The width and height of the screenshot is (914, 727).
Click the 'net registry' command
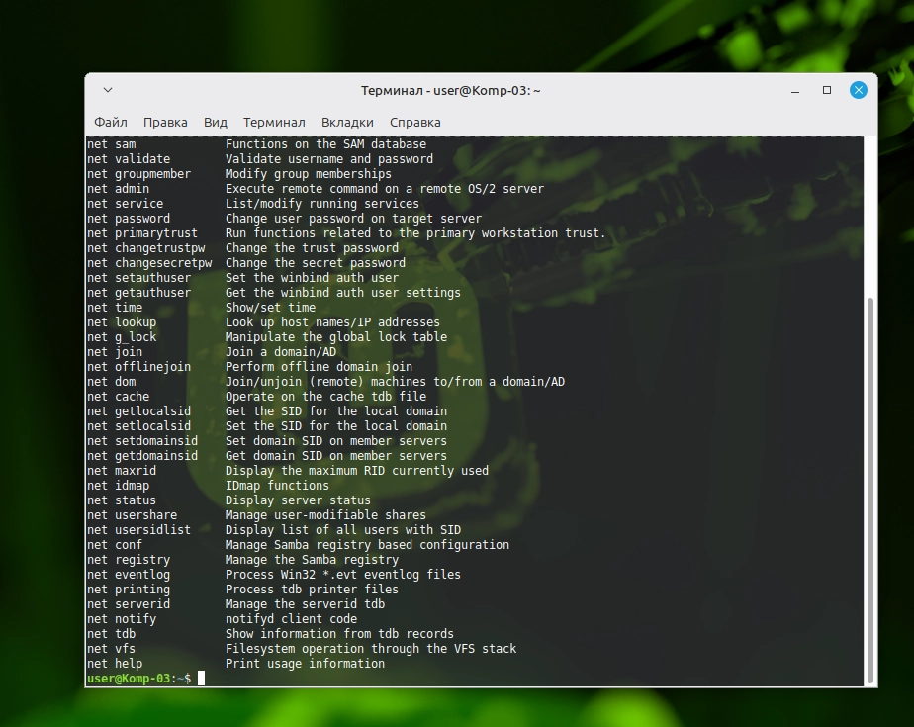(129, 560)
